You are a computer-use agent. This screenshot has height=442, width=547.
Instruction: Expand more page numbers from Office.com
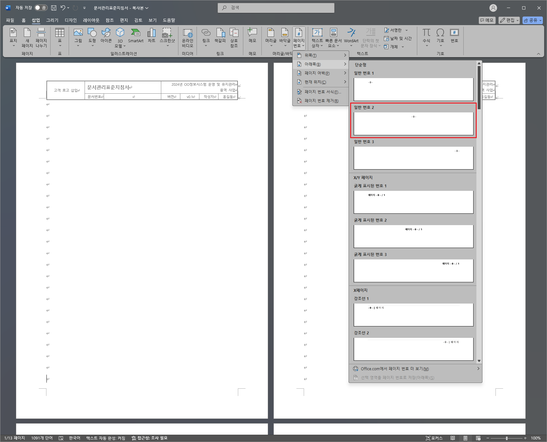click(x=416, y=369)
